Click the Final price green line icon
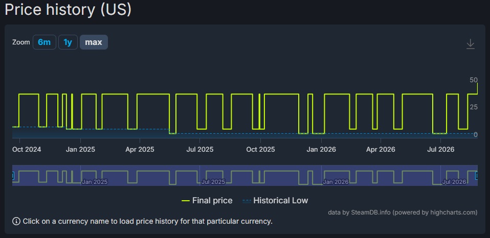Image resolution: width=490 pixels, height=238 pixels. pyautogui.click(x=186, y=201)
